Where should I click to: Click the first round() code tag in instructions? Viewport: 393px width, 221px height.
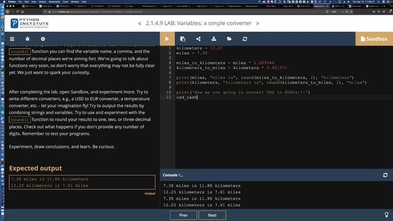[x=20, y=52]
